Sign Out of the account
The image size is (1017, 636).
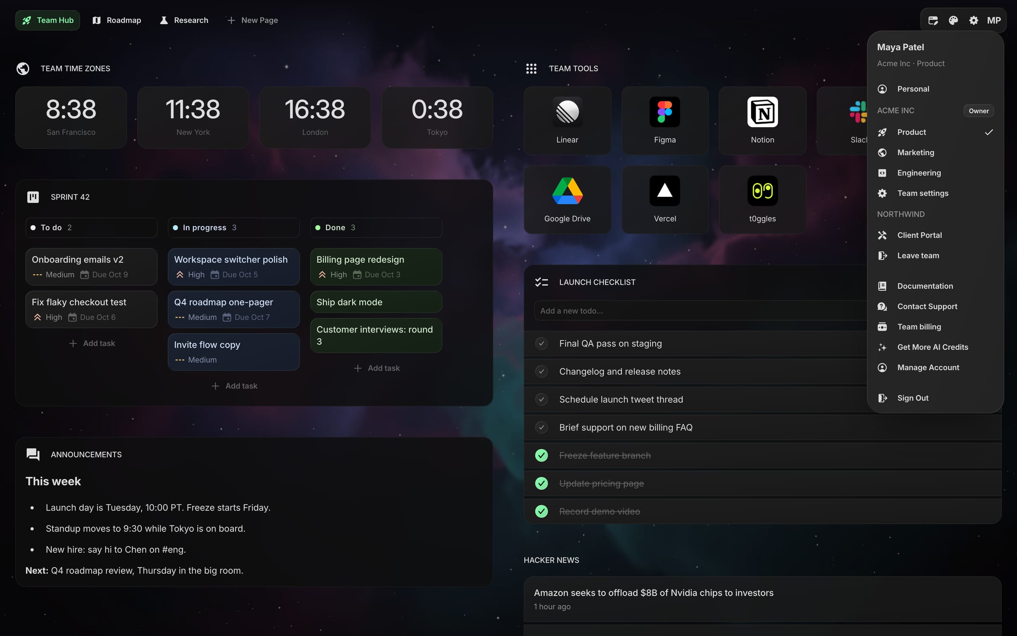[935, 398]
